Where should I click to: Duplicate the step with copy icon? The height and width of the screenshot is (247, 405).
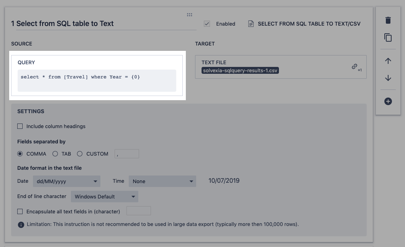coord(388,37)
